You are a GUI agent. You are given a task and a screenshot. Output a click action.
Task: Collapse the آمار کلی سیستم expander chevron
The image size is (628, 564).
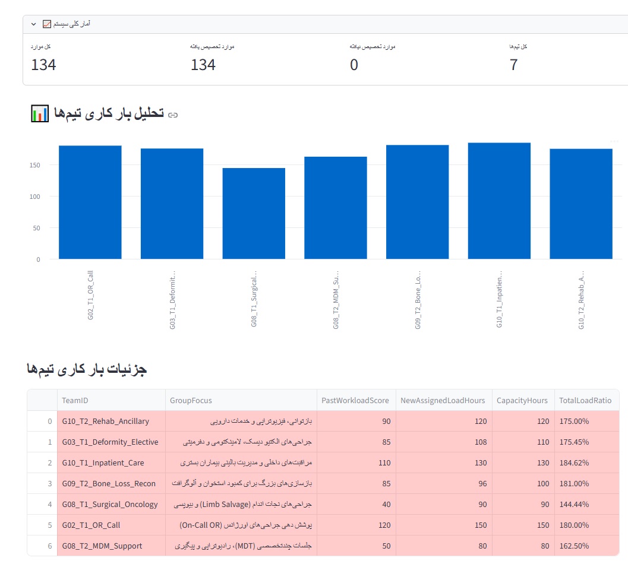(x=33, y=24)
